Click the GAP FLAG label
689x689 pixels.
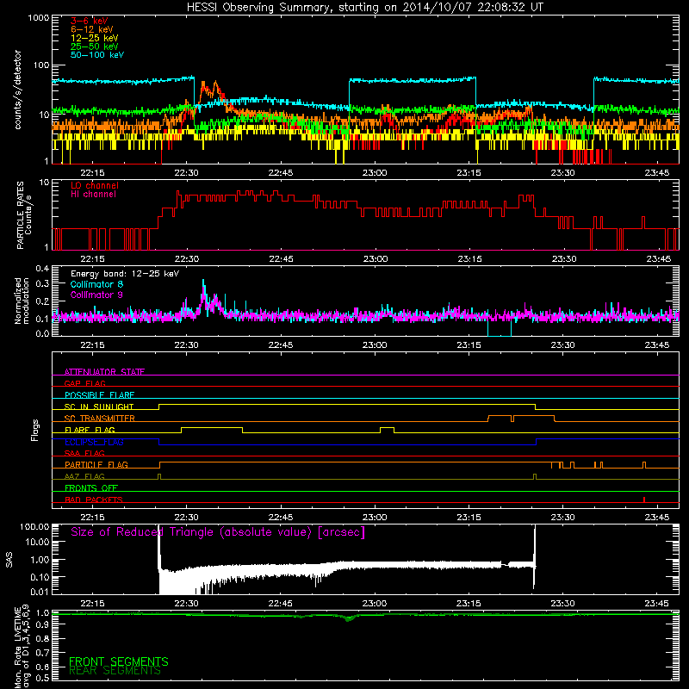(x=84, y=383)
